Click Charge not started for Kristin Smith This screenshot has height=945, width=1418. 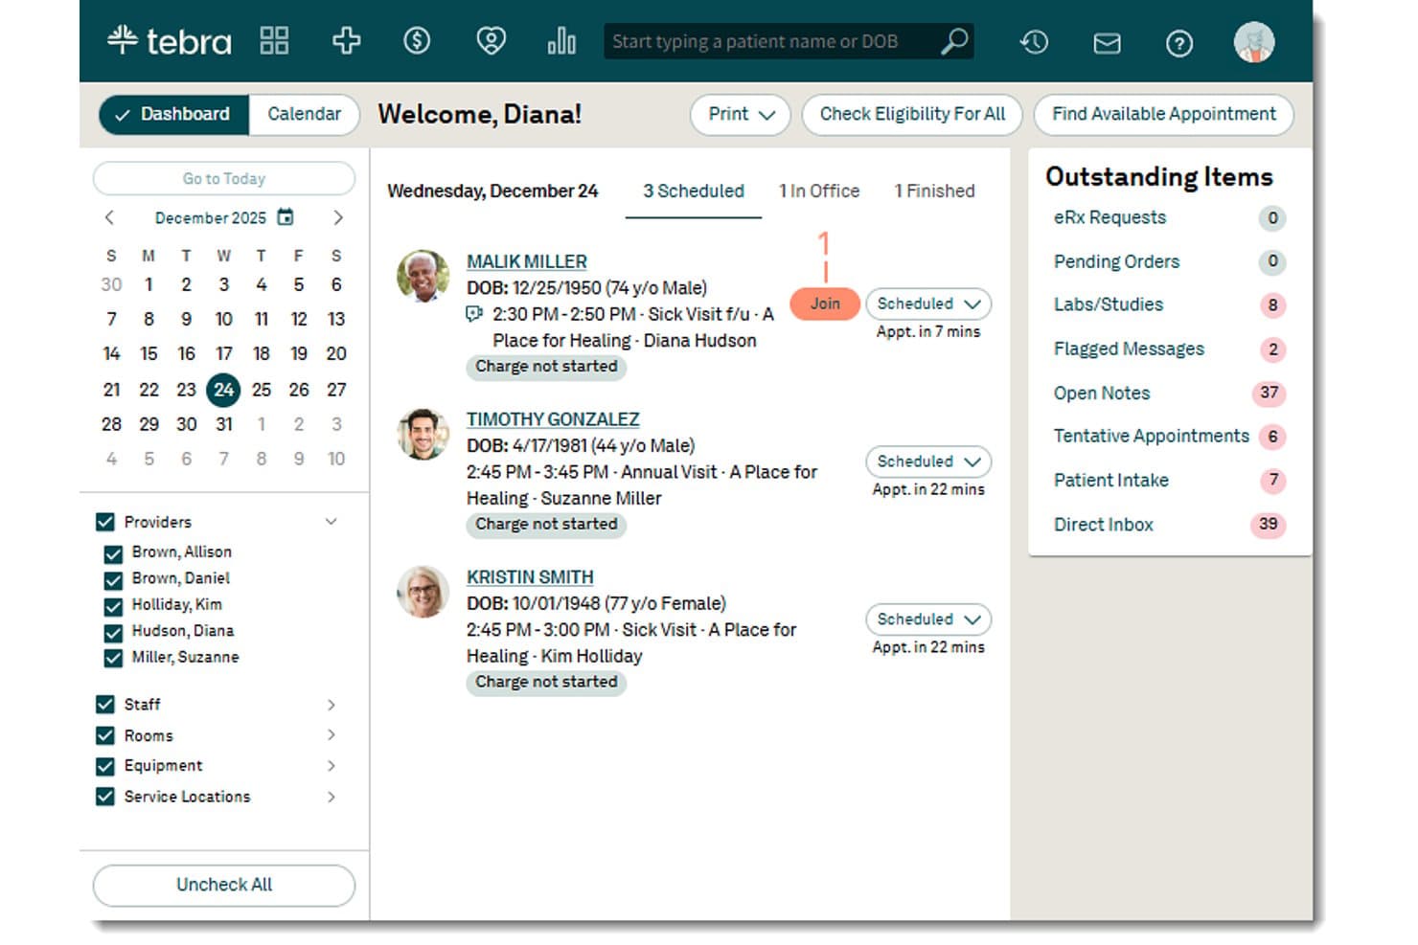(546, 682)
